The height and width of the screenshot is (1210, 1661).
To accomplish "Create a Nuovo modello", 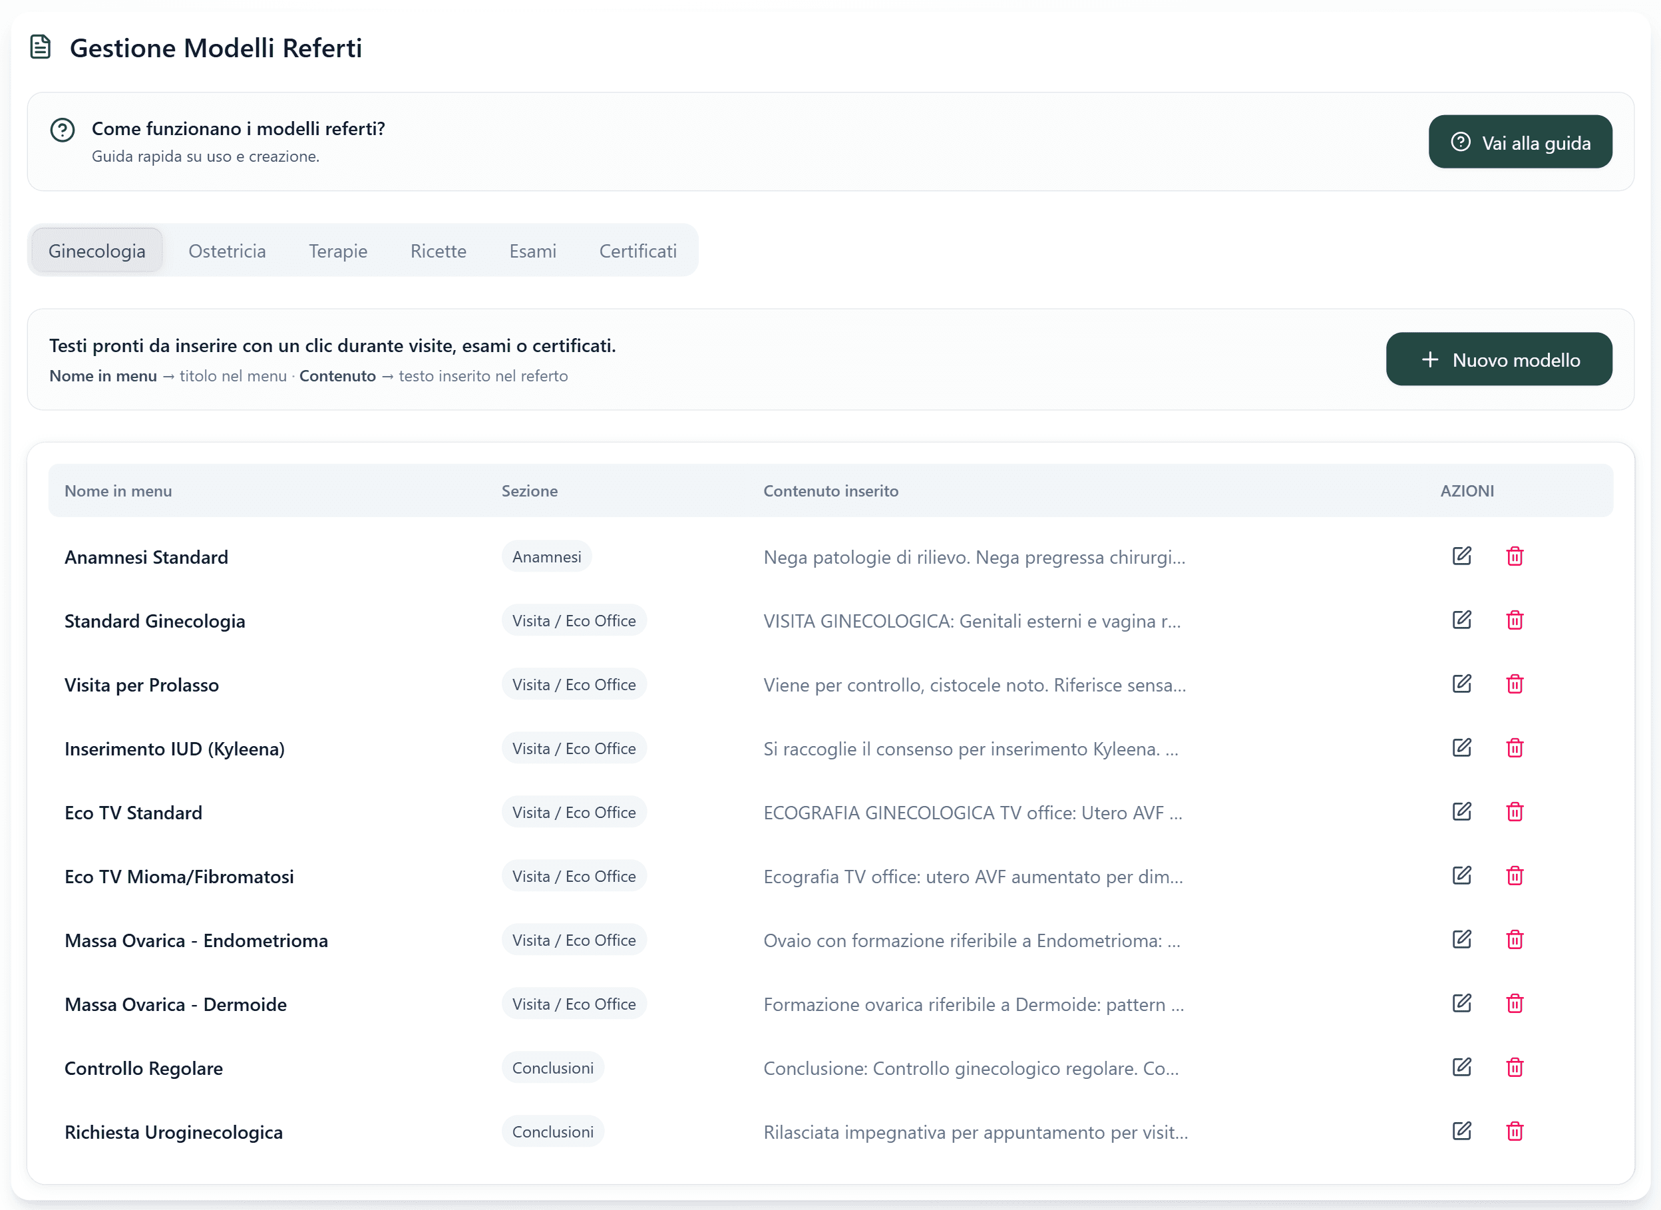I will [x=1499, y=359].
